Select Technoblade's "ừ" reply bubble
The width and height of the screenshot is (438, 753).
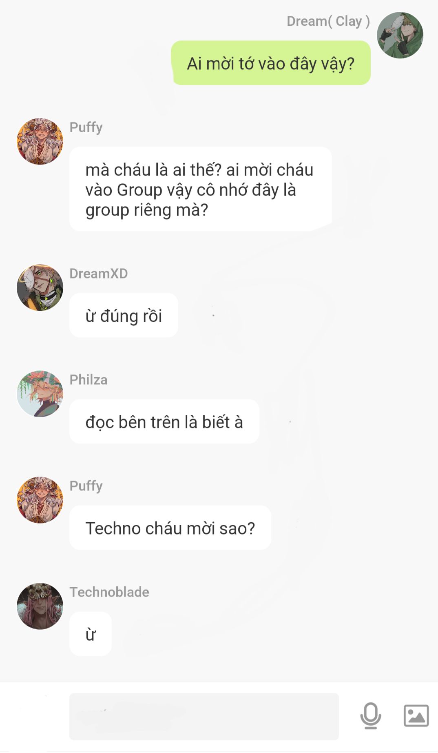click(x=91, y=634)
